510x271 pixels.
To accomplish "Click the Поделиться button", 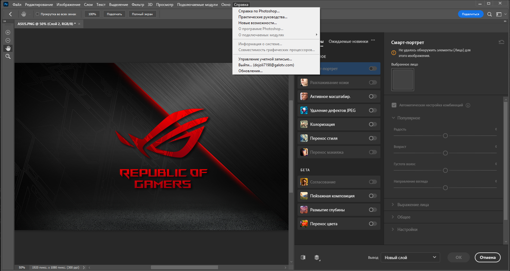I will (x=470, y=14).
